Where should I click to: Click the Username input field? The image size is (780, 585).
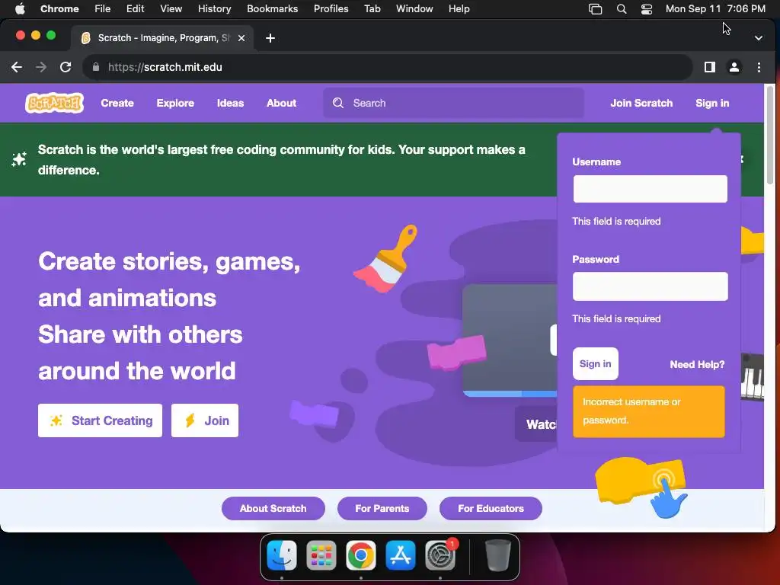[x=651, y=189]
